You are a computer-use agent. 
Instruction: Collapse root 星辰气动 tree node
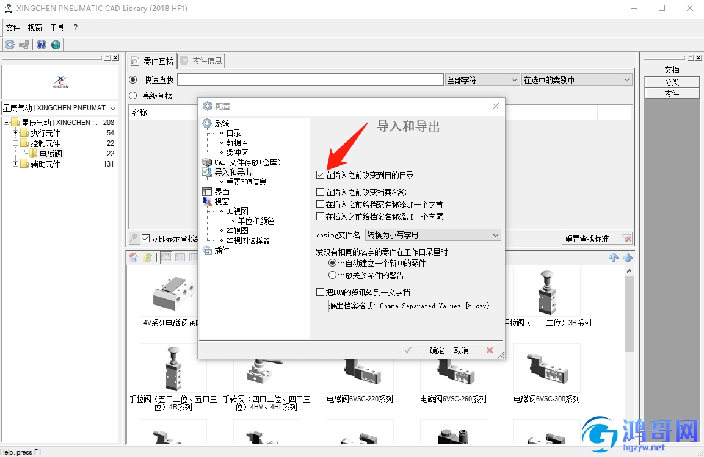click(x=7, y=122)
